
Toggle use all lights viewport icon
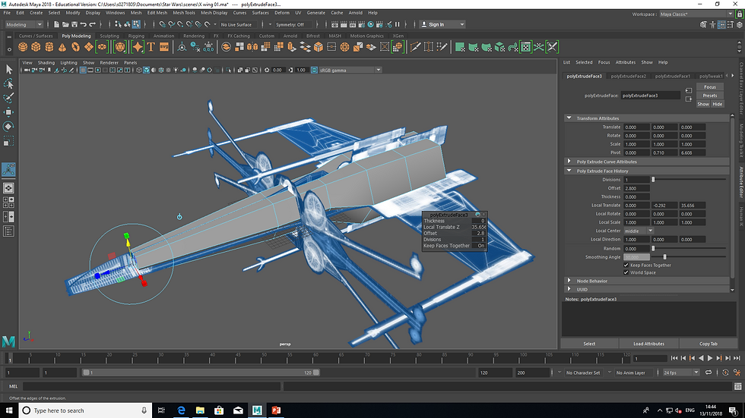tap(176, 70)
